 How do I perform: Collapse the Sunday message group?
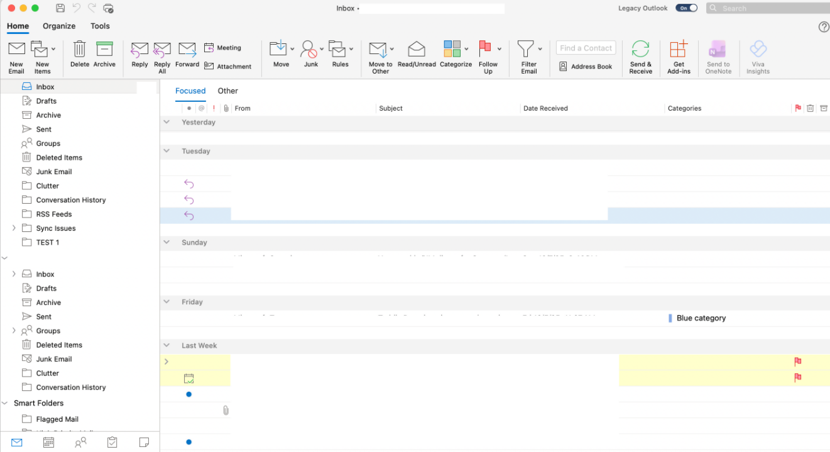pyautogui.click(x=167, y=242)
